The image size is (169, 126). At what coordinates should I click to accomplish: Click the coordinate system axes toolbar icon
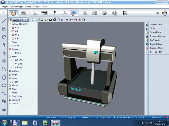[65, 13]
